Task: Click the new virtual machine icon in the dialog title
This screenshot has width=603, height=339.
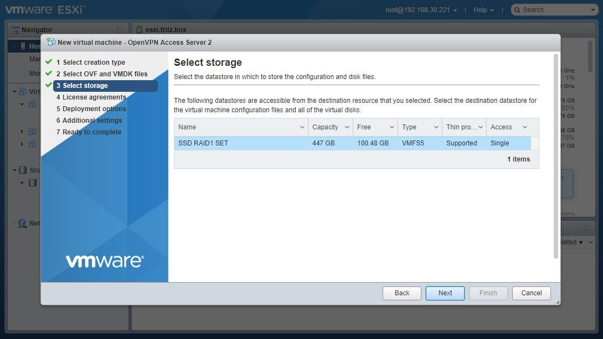Action: (50, 42)
